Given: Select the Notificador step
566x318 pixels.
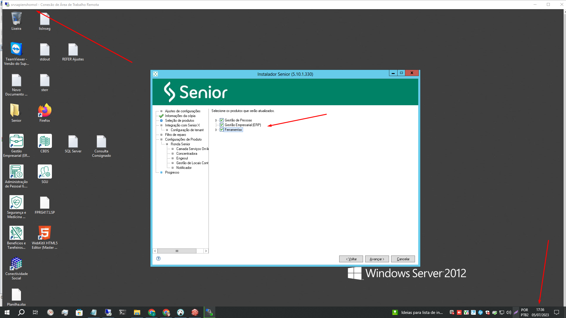Looking at the screenshot, I should (x=184, y=168).
